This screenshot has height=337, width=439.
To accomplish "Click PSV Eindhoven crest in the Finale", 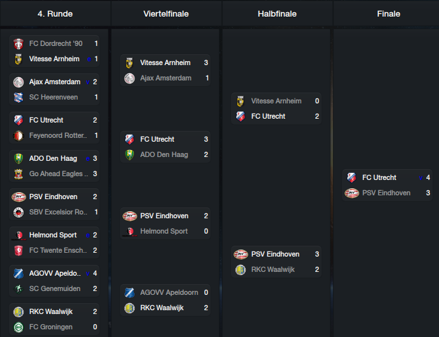I will pyautogui.click(x=352, y=193).
